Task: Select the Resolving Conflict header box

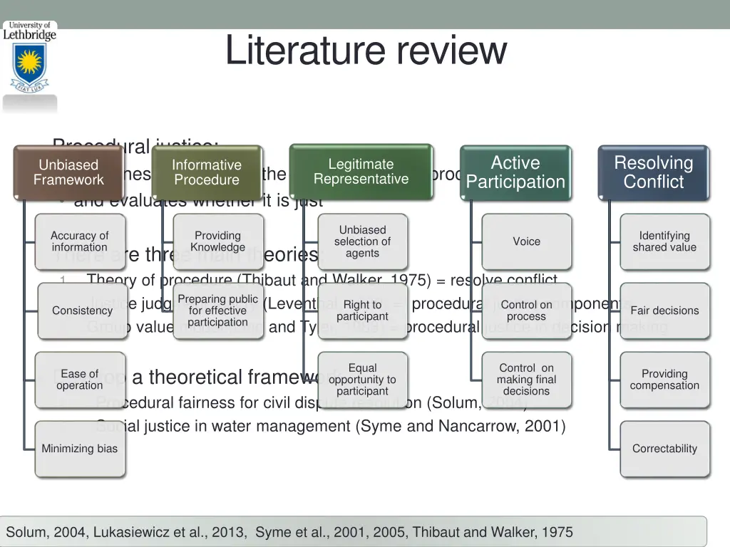Action: [654, 172]
